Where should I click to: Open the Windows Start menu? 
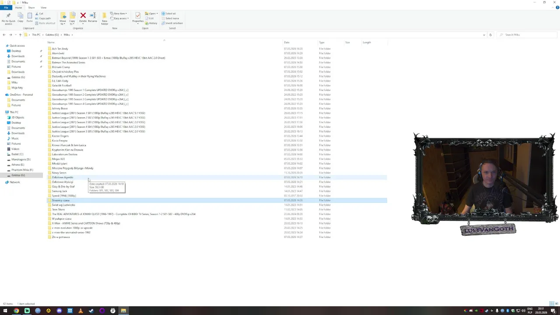5,311
